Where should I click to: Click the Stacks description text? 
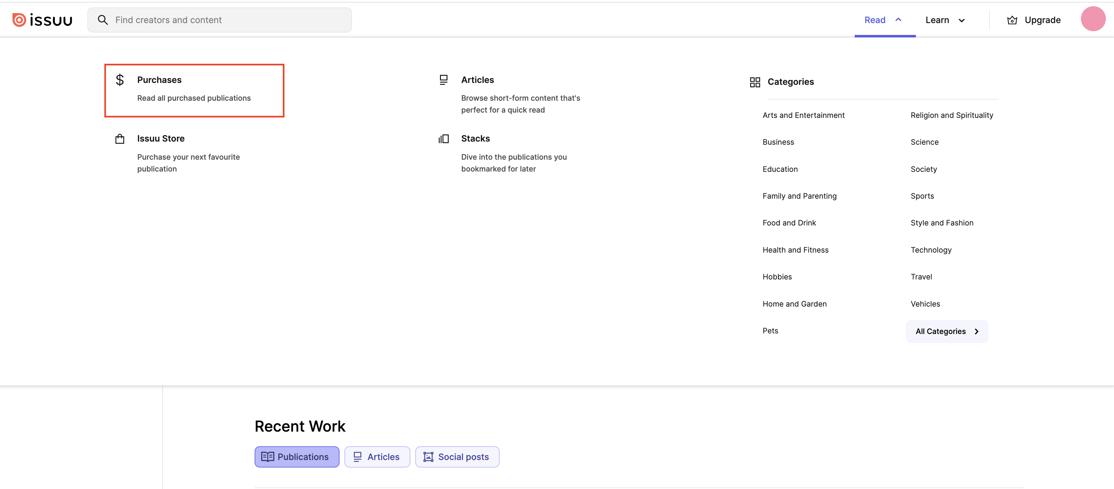point(514,163)
